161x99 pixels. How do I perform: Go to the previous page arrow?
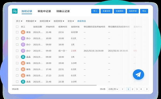click(x=123, y=89)
